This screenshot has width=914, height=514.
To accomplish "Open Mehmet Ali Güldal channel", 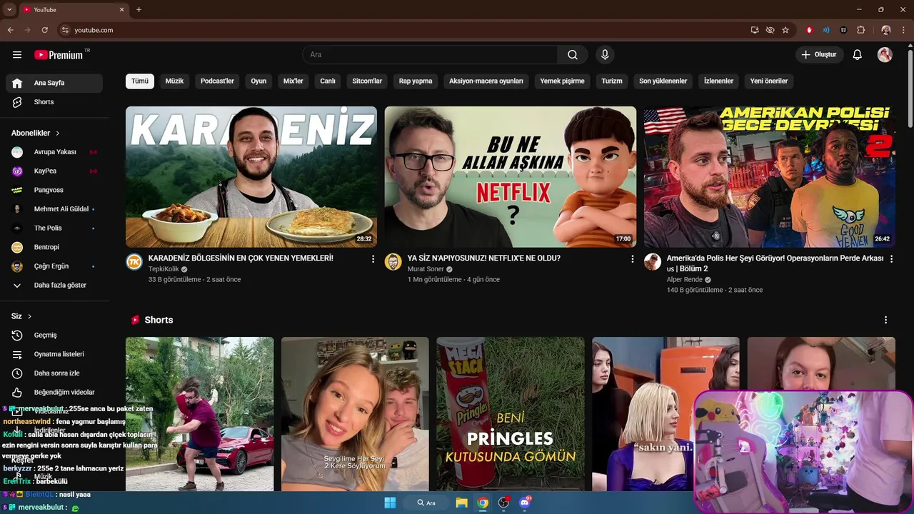I will coord(54,209).
